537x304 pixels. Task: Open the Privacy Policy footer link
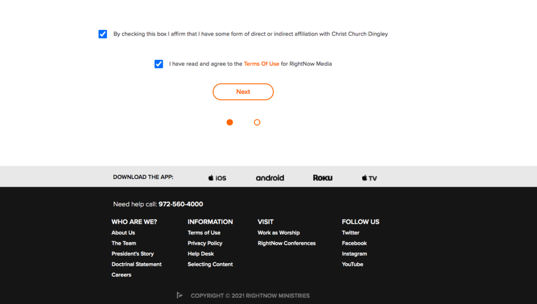[205, 243]
